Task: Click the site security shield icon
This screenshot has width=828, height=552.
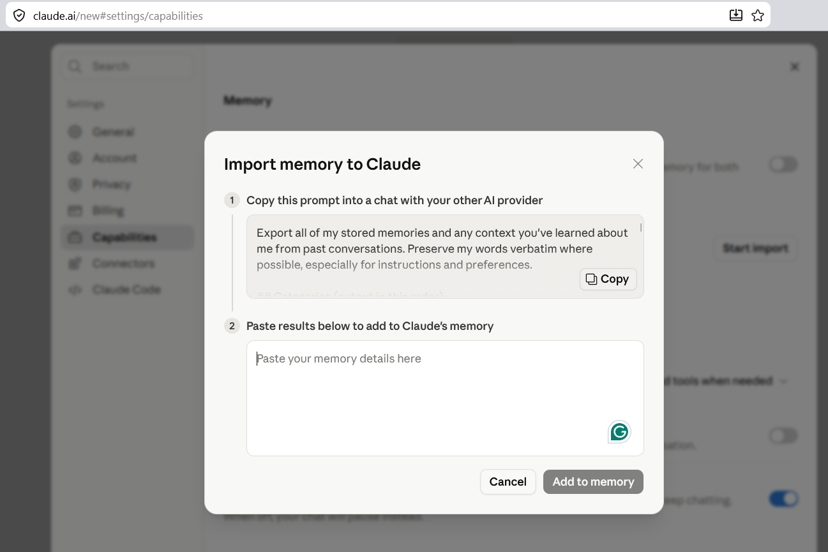Action: tap(20, 15)
